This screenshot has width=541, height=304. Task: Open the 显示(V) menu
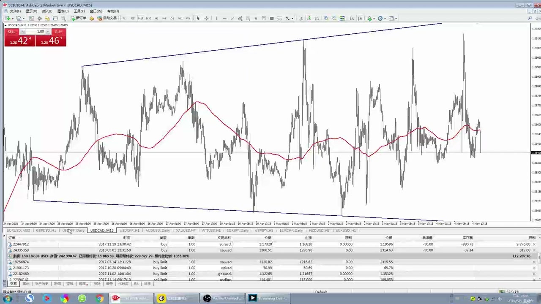pos(31,11)
